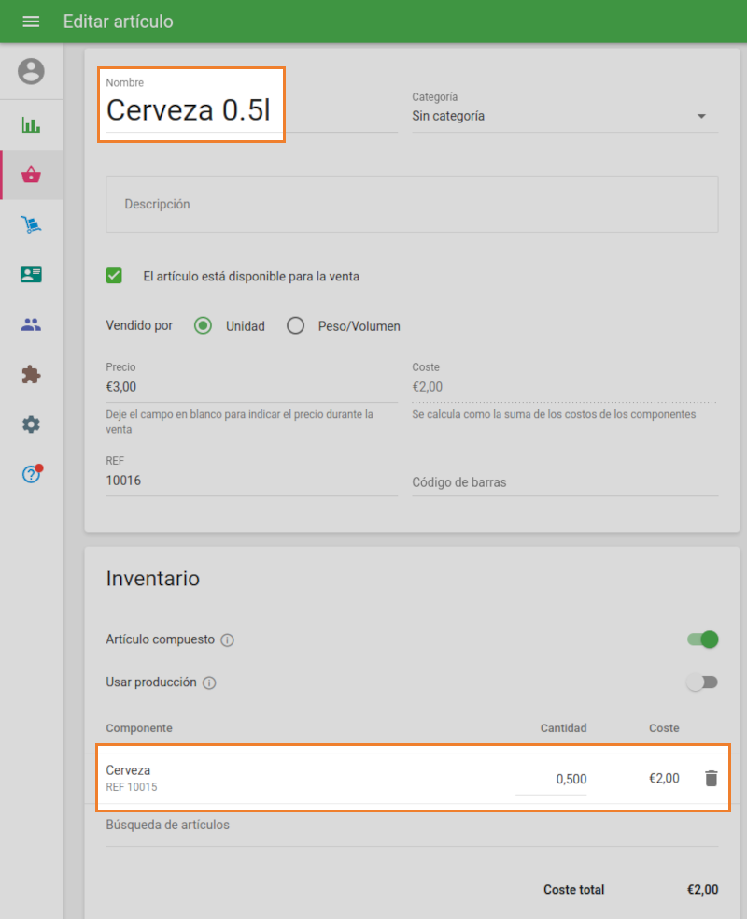747x919 pixels.
Task: Show info tooltip for Artículo compuesto
Action: [x=227, y=640]
